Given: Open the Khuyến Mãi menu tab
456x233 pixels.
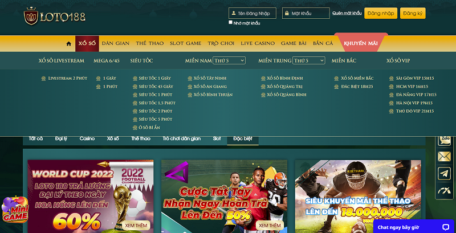Looking at the screenshot, I should tap(361, 43).
